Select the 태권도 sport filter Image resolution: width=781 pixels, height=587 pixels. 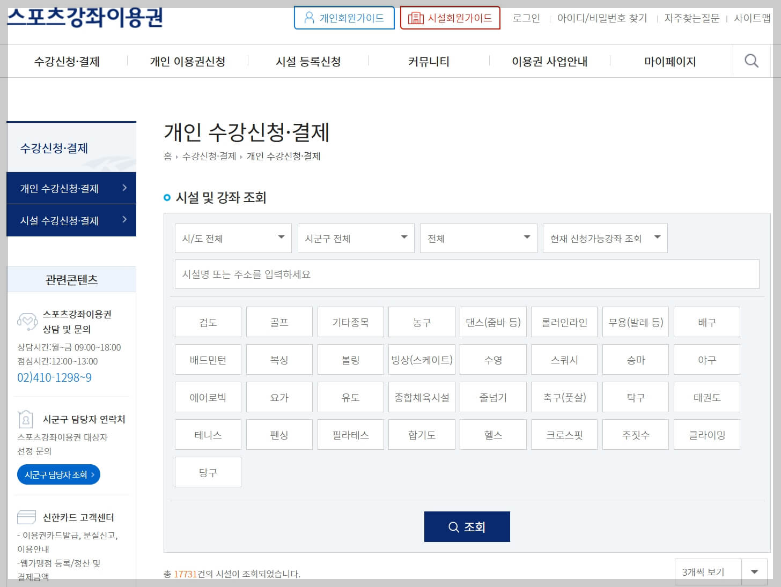(x=706, y=397)
